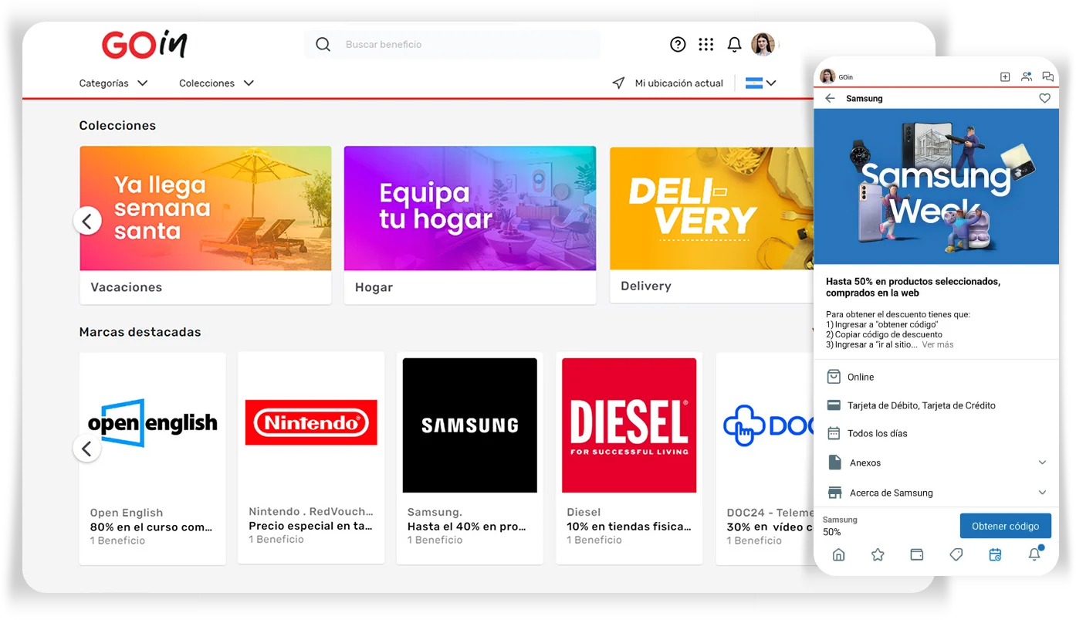Tap the card icon beside Tarjeta de Débito

(834, 405)
